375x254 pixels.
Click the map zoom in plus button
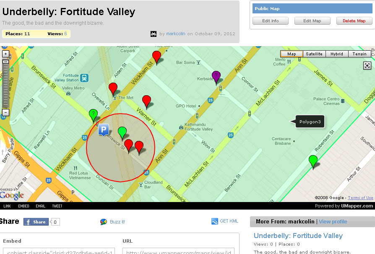(x=5, y=54)
